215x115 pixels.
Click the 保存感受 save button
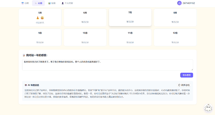click(186, 75)
